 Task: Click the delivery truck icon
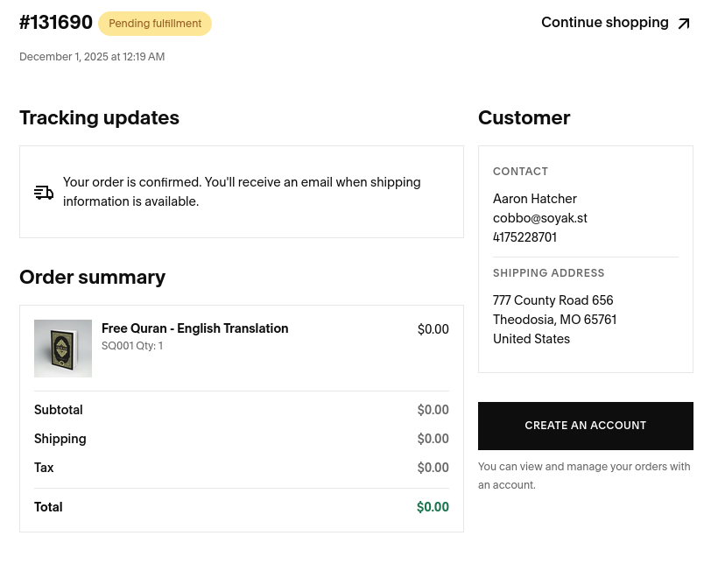pyautogui.click(x=44, y=193)
